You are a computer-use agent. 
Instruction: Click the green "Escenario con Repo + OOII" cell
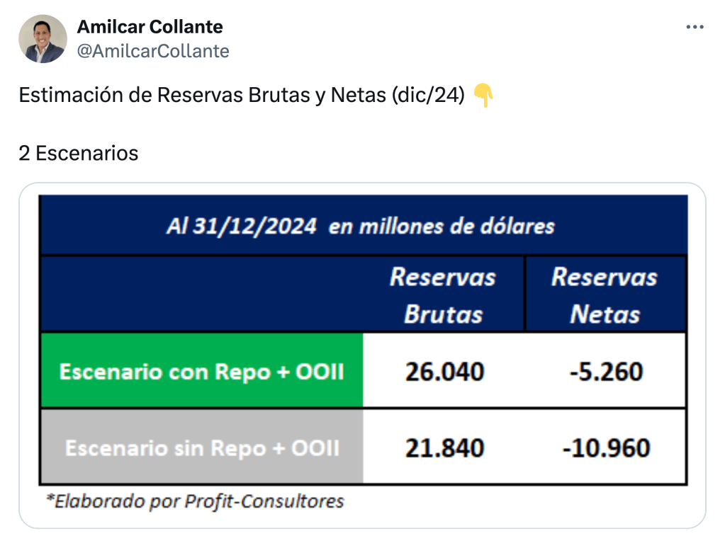[201, 371]
